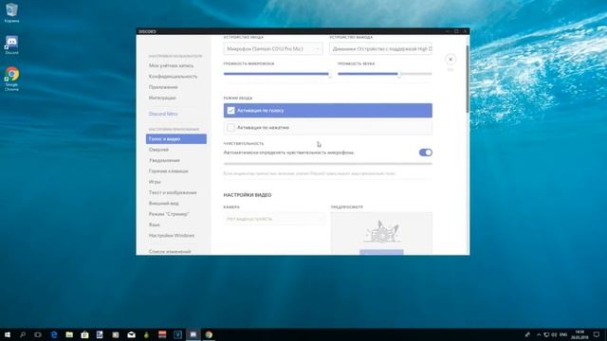
Task: Click the 'НАСТРОЙКИ ВИДЕО' heading
Action: point(248,195)
